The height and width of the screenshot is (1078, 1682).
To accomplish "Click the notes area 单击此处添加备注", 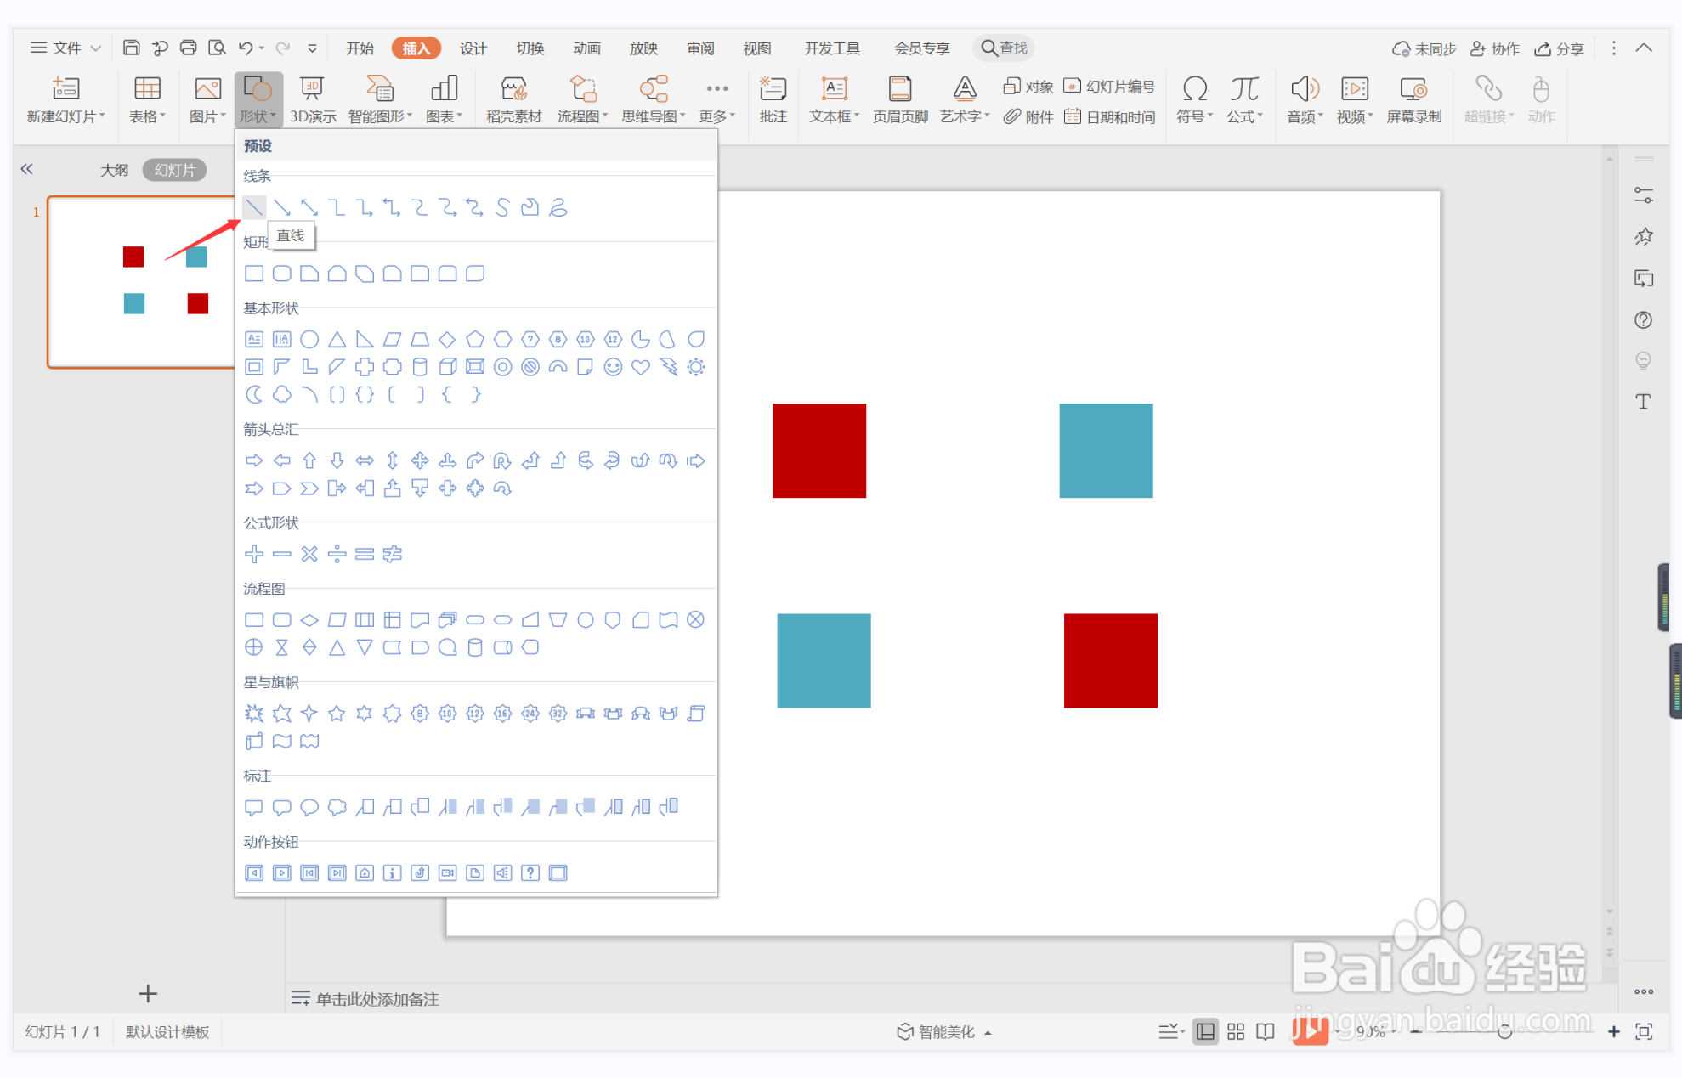I will (377, 999).
